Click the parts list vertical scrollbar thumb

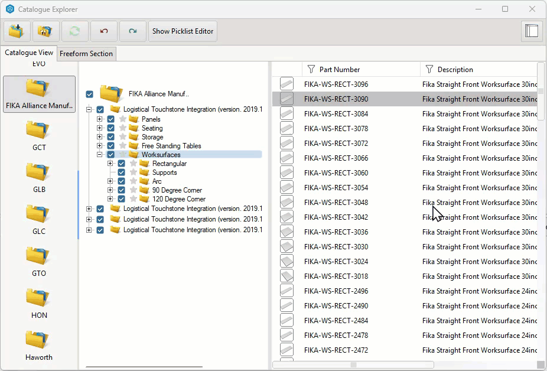coord(541,92)
